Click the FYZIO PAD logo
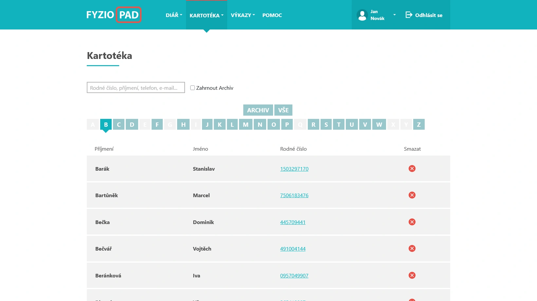The image size is (537, 301). click(114, 14)
